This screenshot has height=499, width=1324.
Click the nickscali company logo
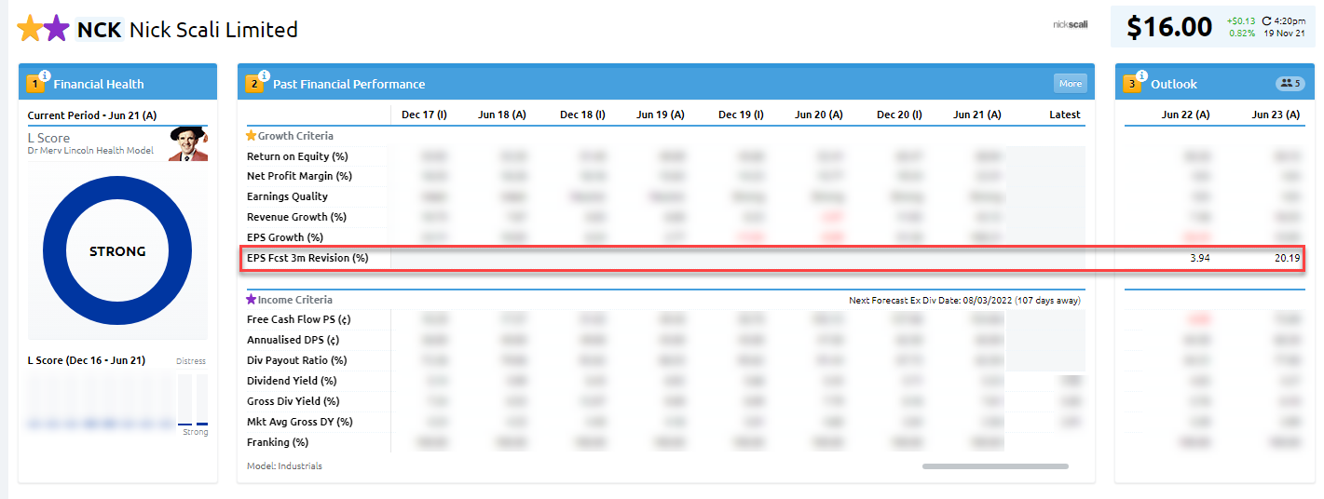(x=1070, y=25)
